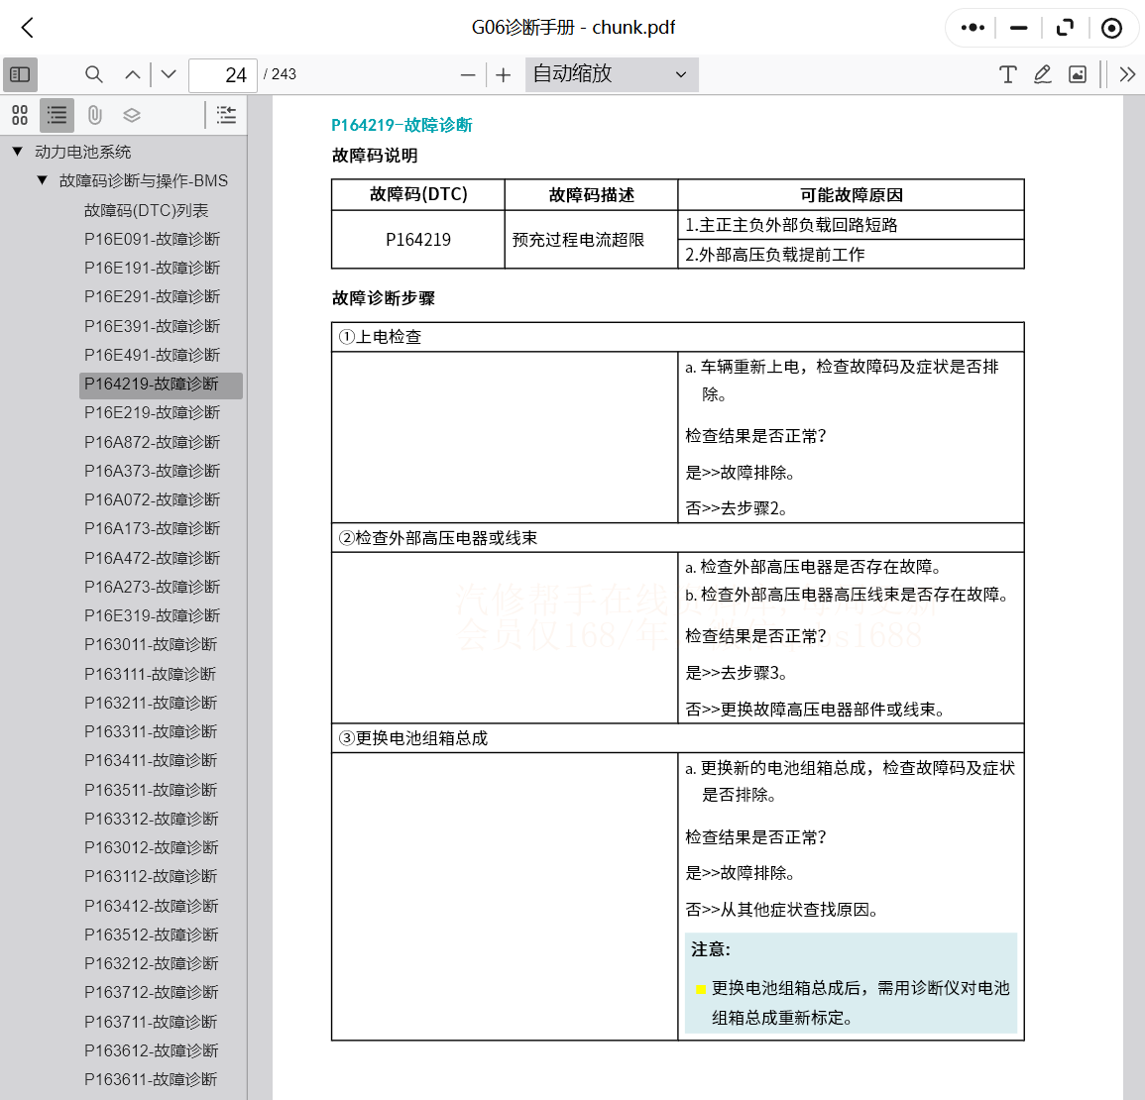The height and width of the screenshot is (1100, 1145).
Task: Open the 自动缩放 zoom level dropdown
Action: pos(611,74)
